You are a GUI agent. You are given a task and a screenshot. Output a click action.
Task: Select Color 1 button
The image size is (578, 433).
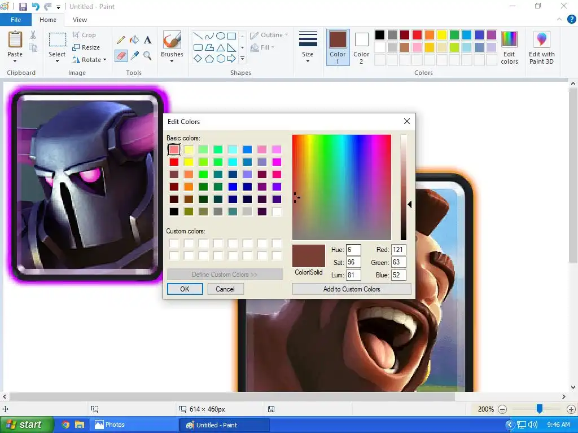pyautogui.click(x=338, y=47)
